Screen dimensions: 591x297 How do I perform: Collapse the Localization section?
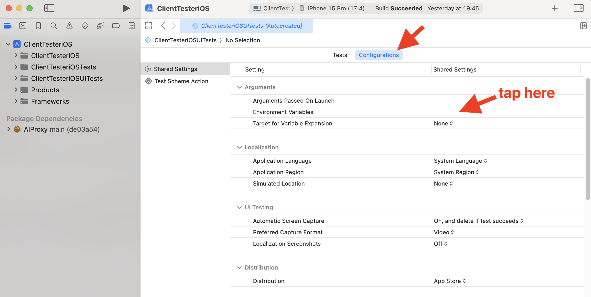(x=240, y=147)
